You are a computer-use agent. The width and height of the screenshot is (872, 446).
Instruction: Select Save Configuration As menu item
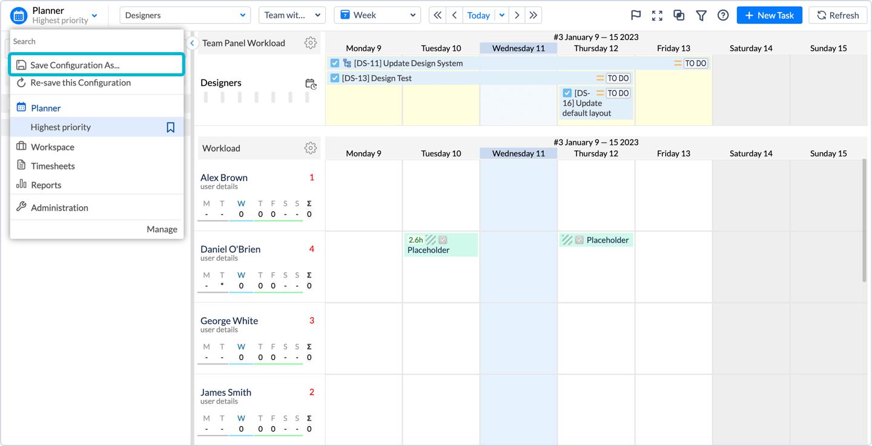96,65
